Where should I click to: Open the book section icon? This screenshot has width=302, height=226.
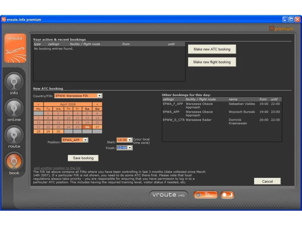(x=14, y=162)
